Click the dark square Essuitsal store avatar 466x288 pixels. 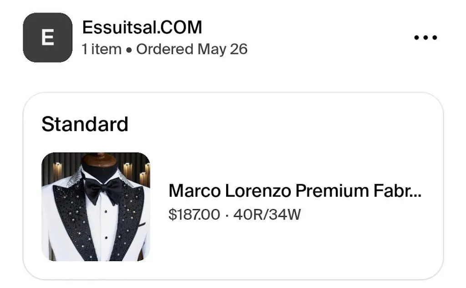(48, 37)
